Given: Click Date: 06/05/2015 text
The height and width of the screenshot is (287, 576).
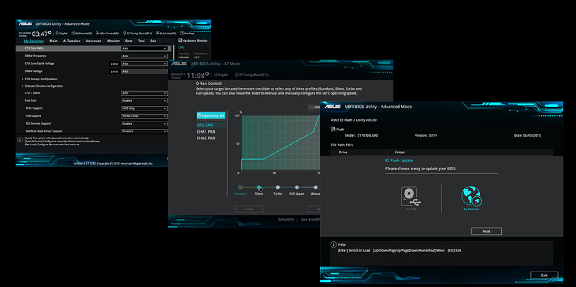Looking at the screenshot, I should tap(527, 135).
